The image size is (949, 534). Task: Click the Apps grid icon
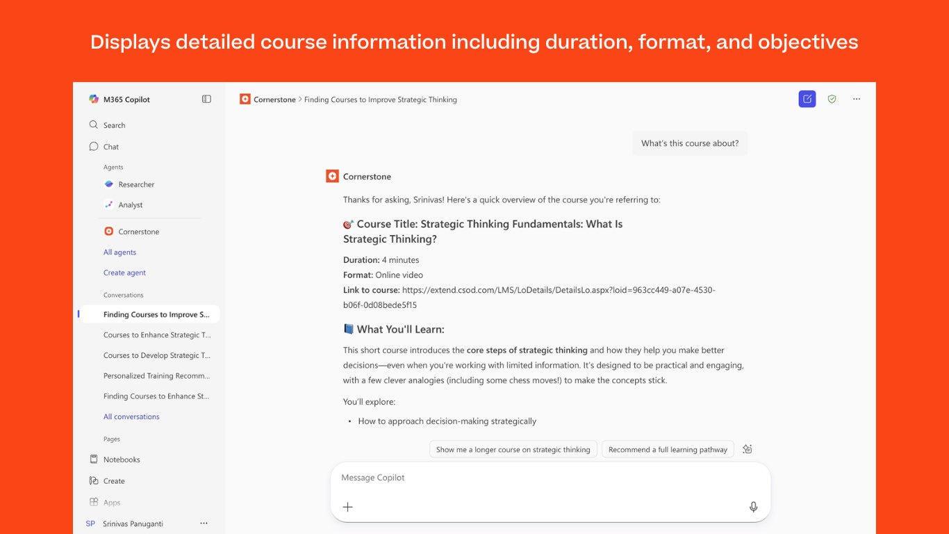tap(94, 502)
